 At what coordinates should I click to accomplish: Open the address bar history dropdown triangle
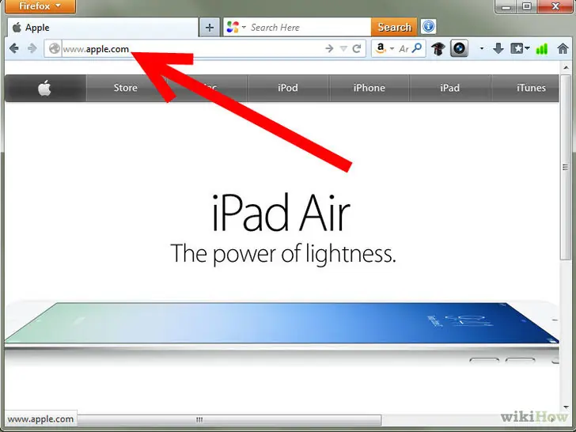343,48
